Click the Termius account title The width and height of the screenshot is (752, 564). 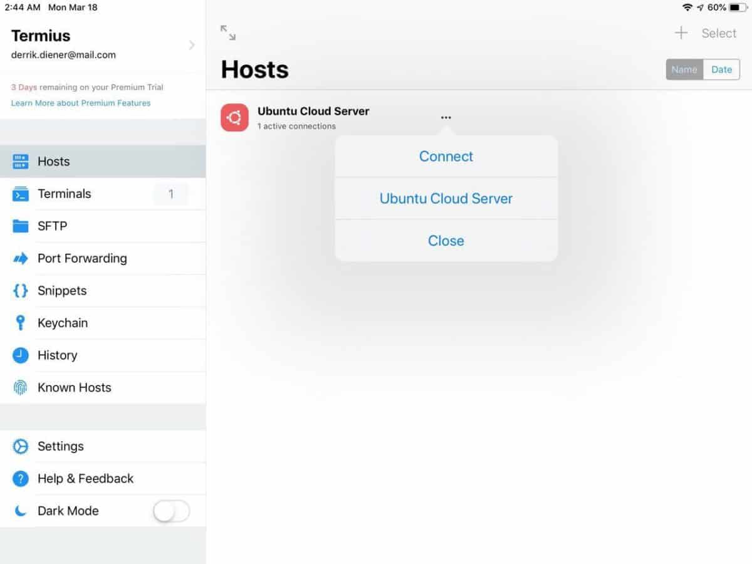(x=41, y=36)
